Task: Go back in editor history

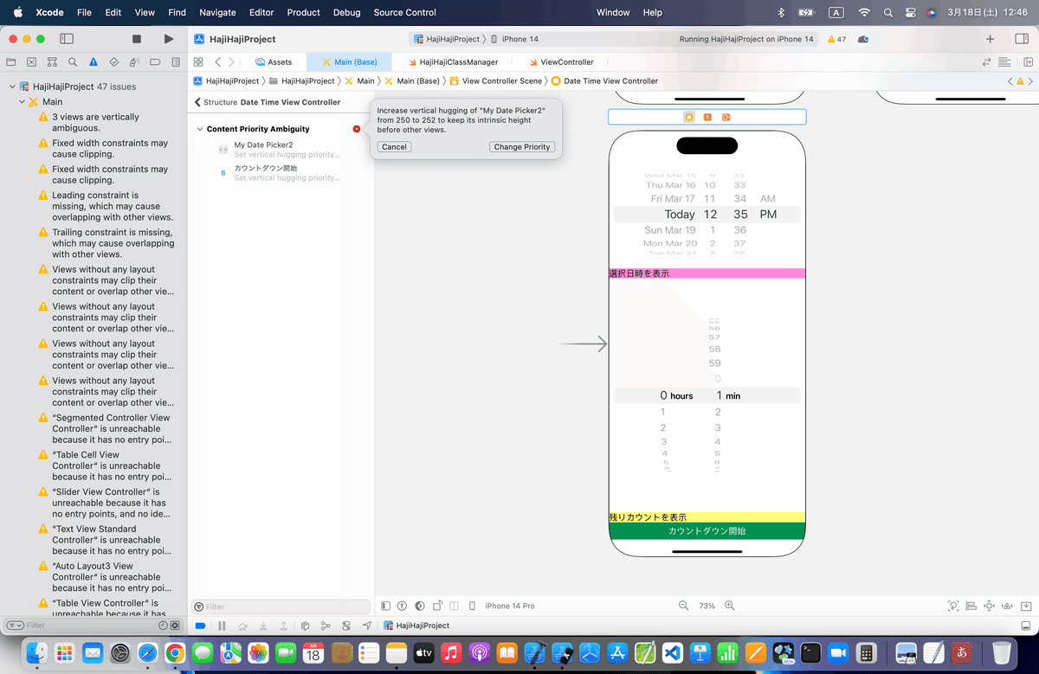Action: (x=218, y=62)
